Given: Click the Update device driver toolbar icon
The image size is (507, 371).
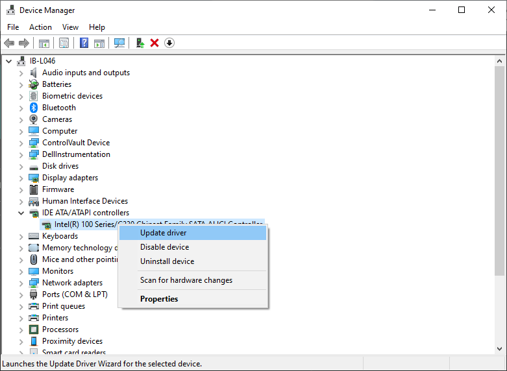Looking at the screenshot, I should 140,43.
